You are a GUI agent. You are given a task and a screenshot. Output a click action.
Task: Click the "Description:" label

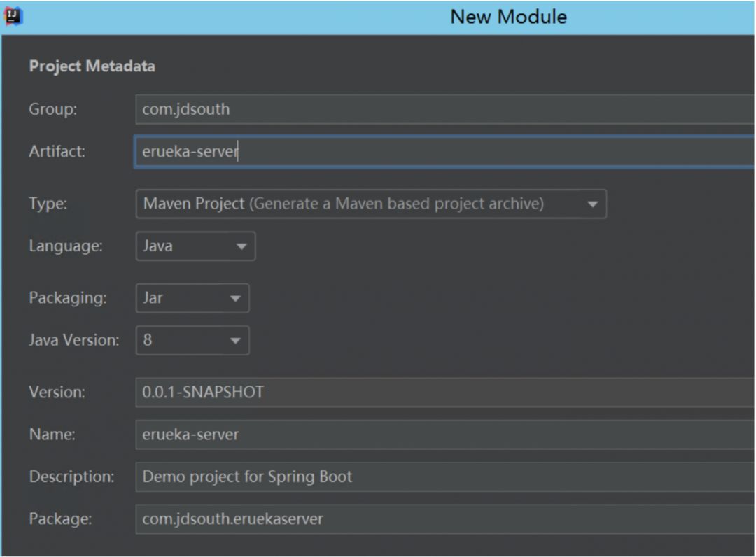(71, 477)
